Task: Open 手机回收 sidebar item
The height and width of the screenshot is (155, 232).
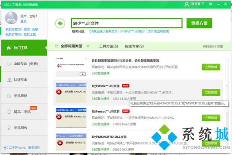Action: (x=24, y=128)
